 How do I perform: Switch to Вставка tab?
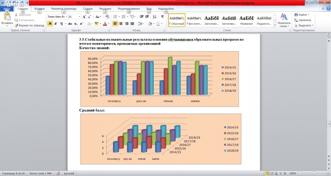click(39, 9)
